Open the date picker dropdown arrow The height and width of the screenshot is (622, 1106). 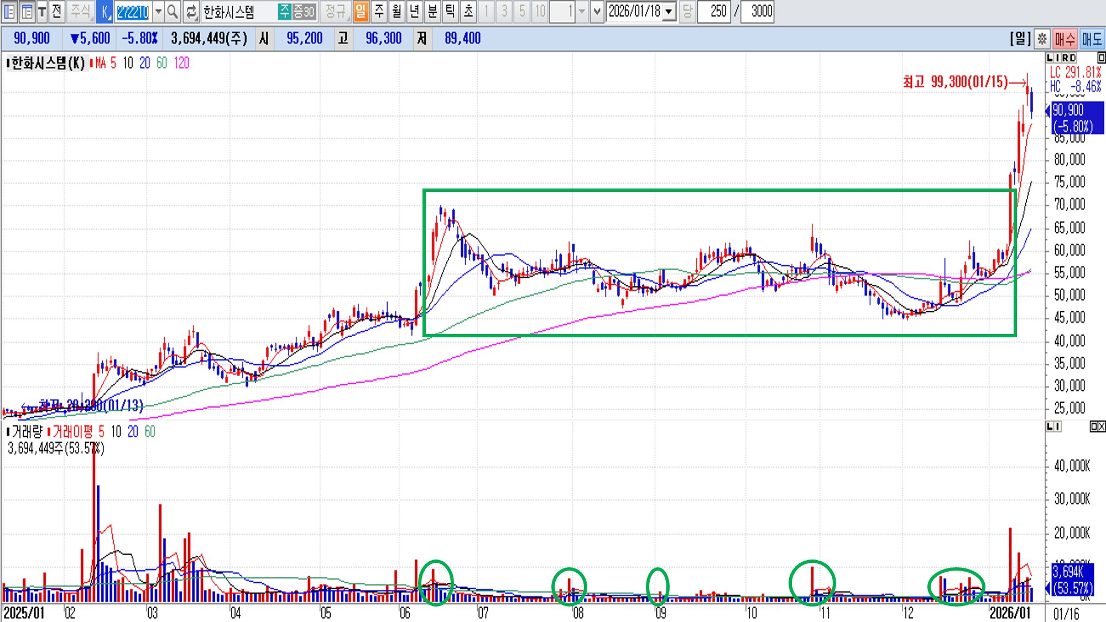(x=669, y=11)
